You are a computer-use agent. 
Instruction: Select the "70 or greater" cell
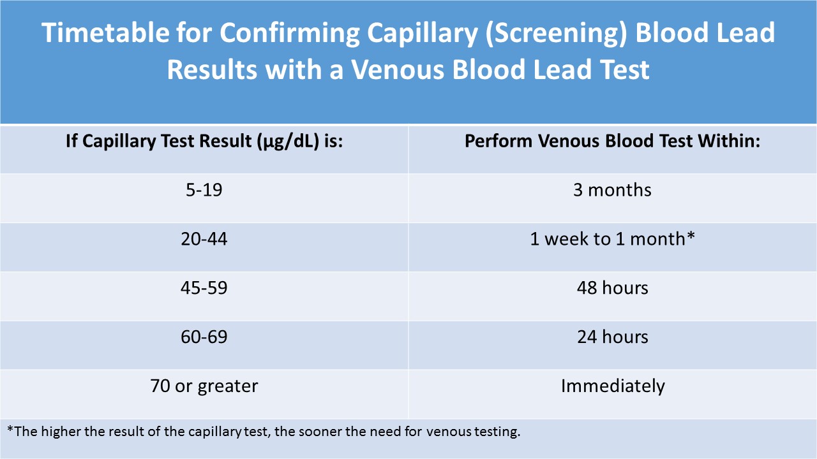pyautogui.click(x=204, y=386)
